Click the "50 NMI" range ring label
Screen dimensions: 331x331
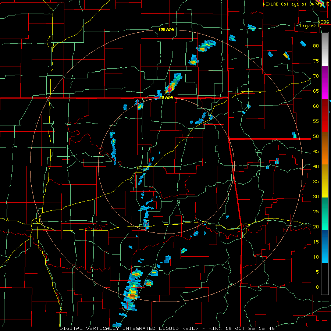click(166, 97)
